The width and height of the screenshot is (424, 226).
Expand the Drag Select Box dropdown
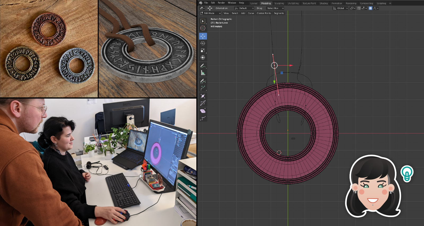tap(275, 8)
